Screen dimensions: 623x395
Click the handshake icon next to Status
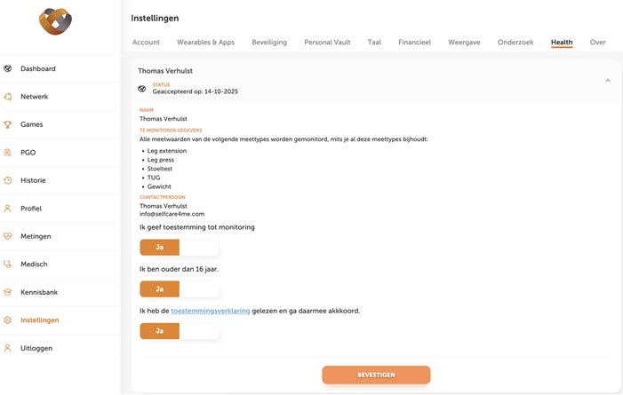(x=142, y=89)
